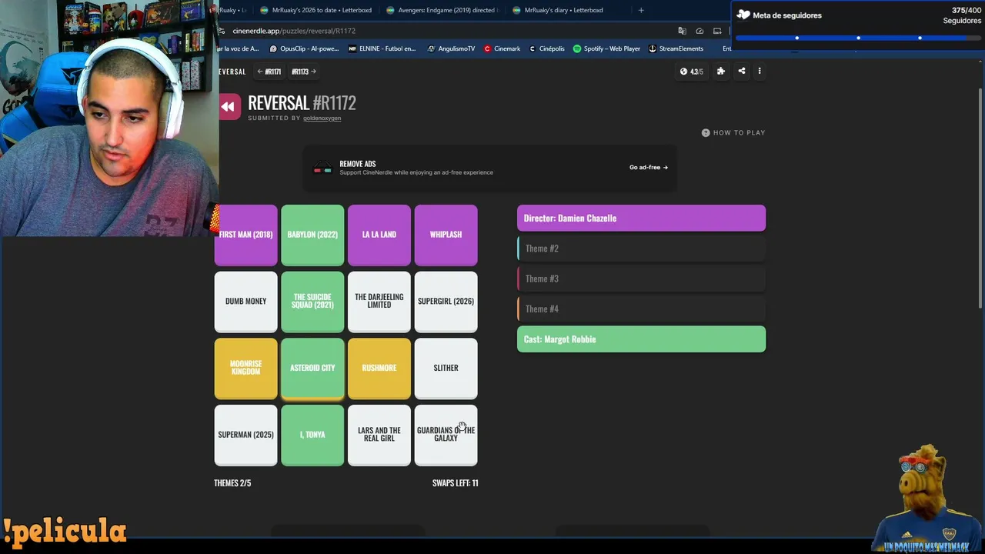Viewport: 985px width, 554px height.
Task: Click the 3D glasses Remove Ads icon
Action: 322,168
